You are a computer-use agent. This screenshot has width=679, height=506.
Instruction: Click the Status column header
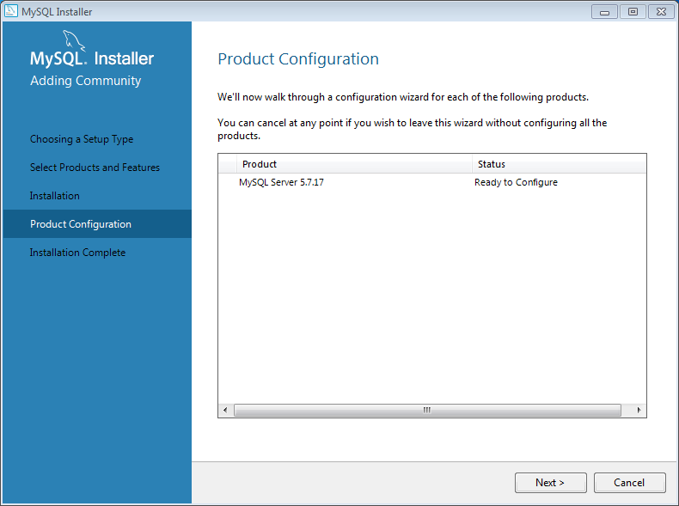click(559, 164)
